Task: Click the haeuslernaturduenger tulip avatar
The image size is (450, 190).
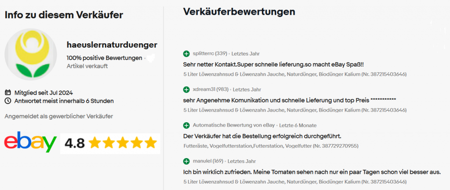Action: point(31,55)
